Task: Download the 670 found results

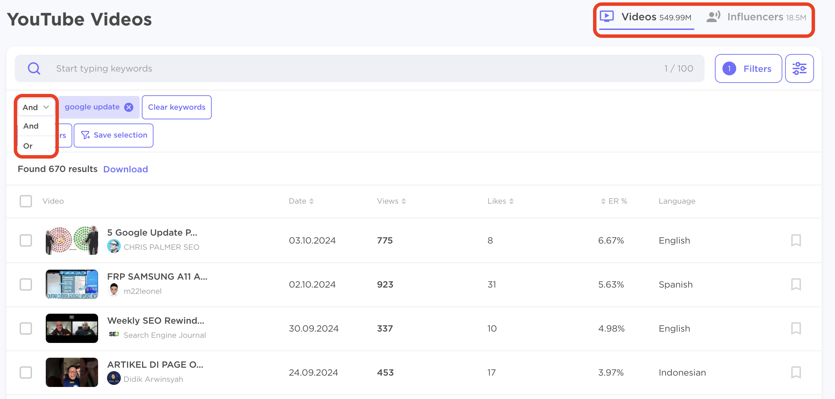Action: [x=125, y=169]
